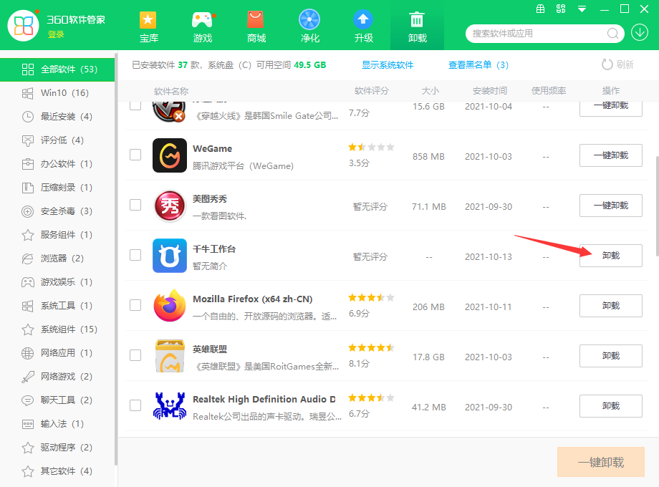Screen dimensions: 659x487
Task: Show 最近安装 (4) category
Action: coord(57,117)
